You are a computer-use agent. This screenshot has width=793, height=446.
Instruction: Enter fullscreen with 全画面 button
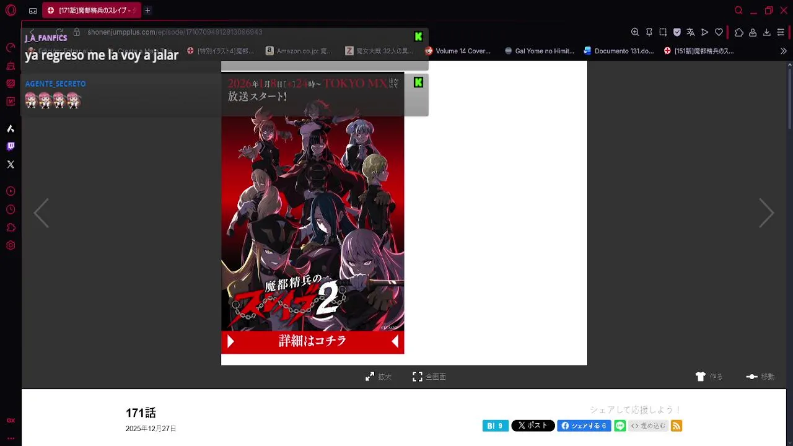[x=429, y=377]
